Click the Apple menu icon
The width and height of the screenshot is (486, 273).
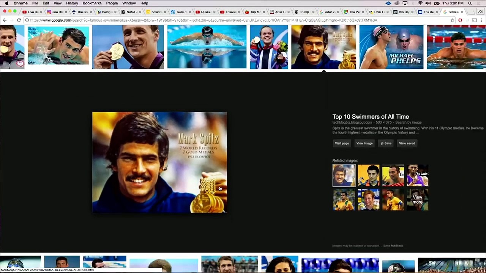(6, 3)
